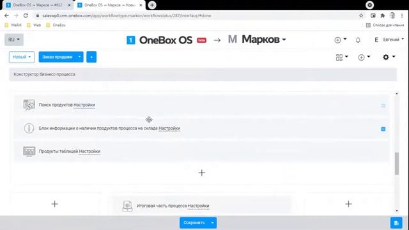Click the user avatar E
409x230 pixels.
coord(376,40)
